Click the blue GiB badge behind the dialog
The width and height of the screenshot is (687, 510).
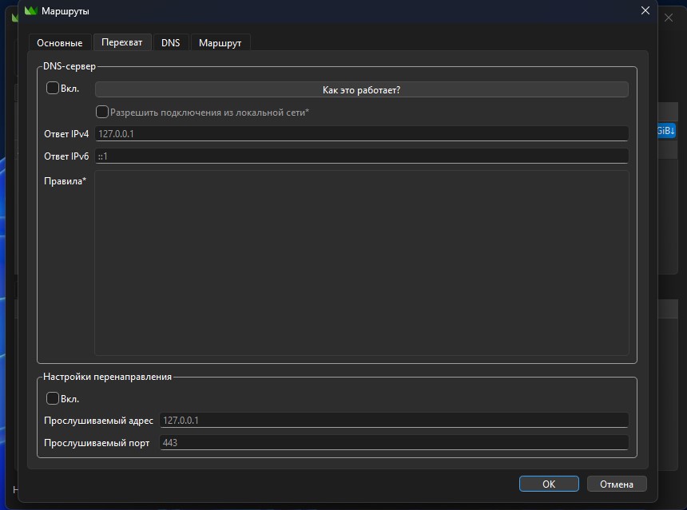click(x=666, y=130)
